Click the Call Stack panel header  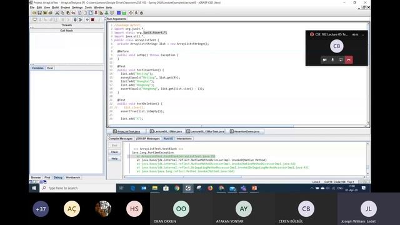click(67, 31)
